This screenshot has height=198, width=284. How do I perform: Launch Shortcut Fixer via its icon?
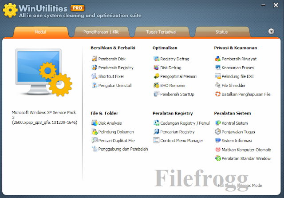(95, 76)
